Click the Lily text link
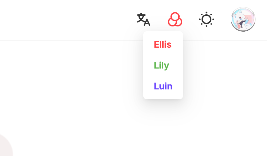 161,65
